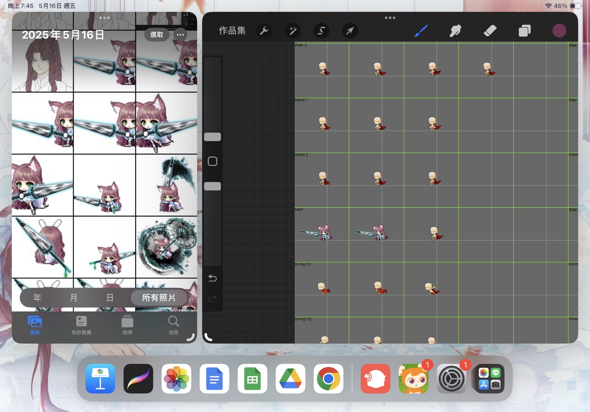This screenshot has width=590, height=412.
Task: Launch Google Drive from the dock
Action: 290,379
